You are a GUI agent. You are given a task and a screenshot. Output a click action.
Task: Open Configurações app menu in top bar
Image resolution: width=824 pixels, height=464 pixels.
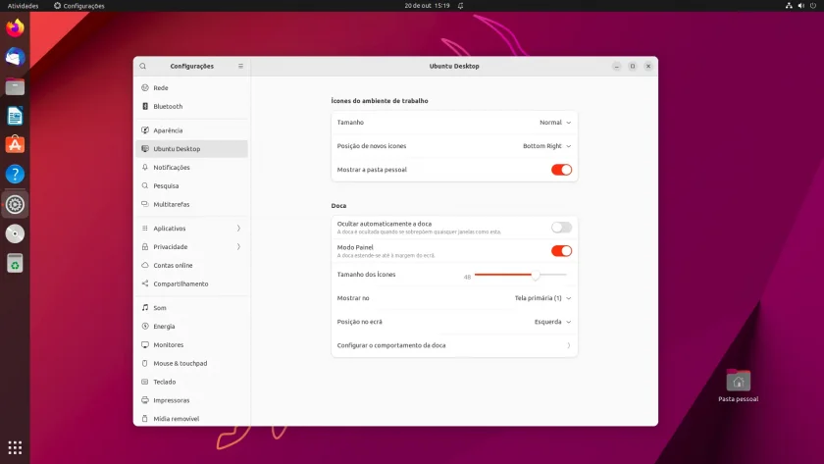[78, 6]
